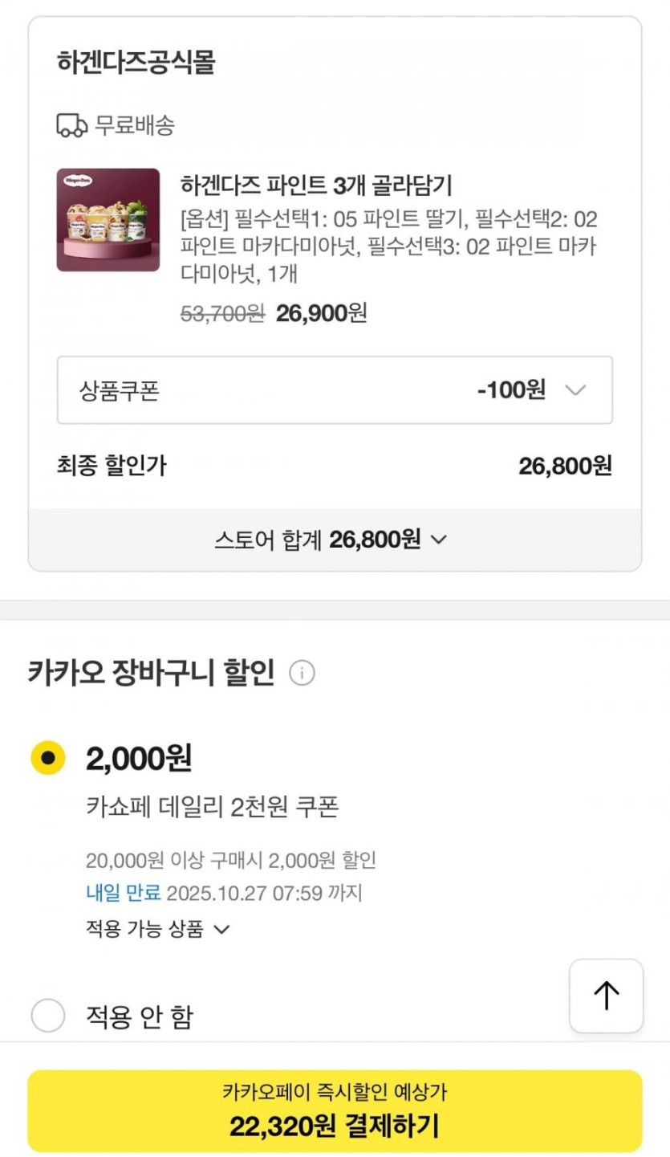This screenshot has height=1157, width=670.
Task: Click the 카쇼페 데일리 2천원 쿠폰 label
Action: (x=212, y=806)
